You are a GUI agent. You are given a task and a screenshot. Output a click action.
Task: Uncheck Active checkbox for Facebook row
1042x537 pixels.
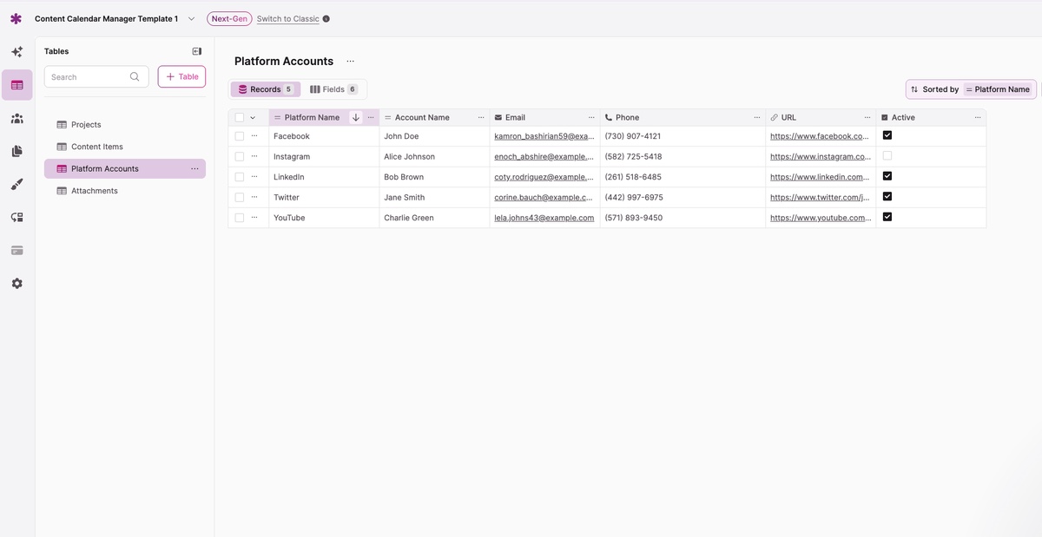tap(887, 135)
